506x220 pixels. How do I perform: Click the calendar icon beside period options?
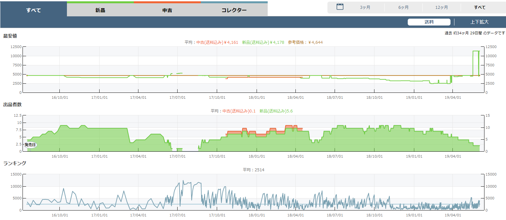[340, 7]
